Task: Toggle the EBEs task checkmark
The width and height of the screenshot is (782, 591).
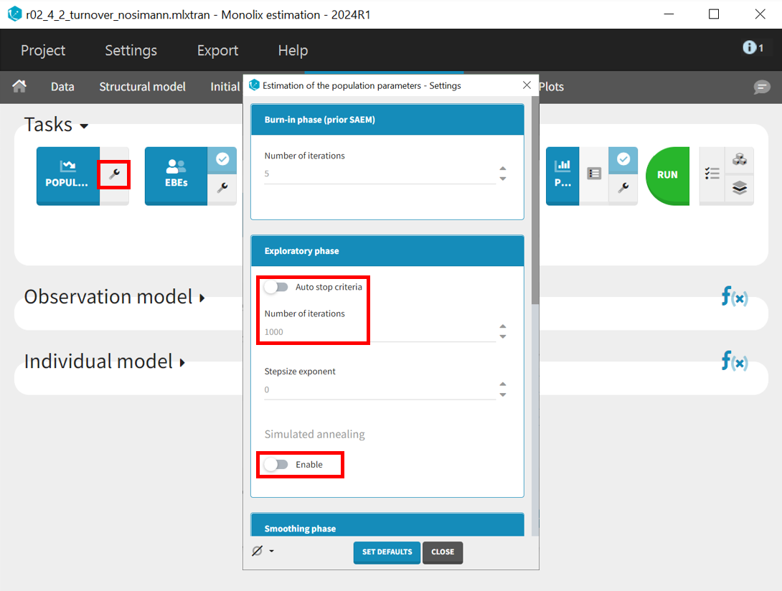Action: (222, 160)
